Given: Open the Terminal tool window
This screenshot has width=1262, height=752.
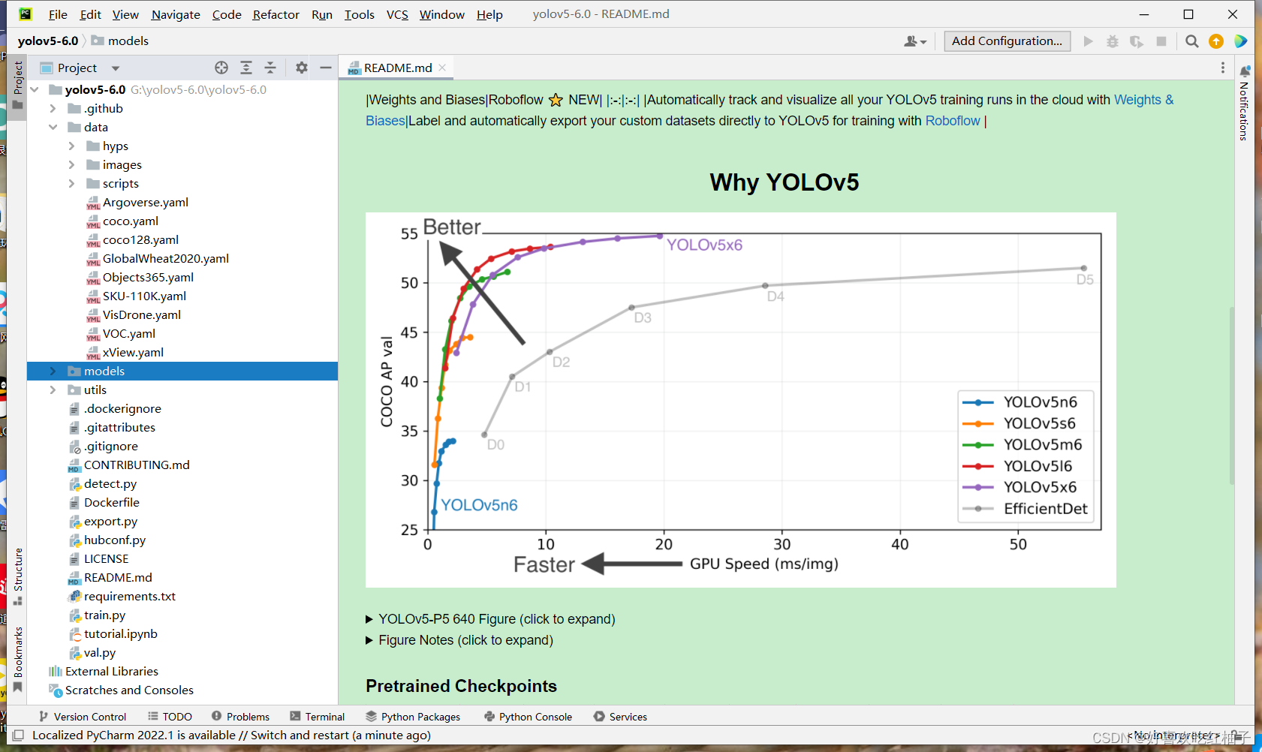Looking at the screenshot, I should [317, 717].
